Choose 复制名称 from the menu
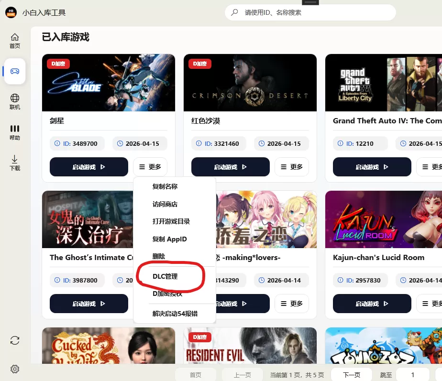 click(x=165, y=186)
